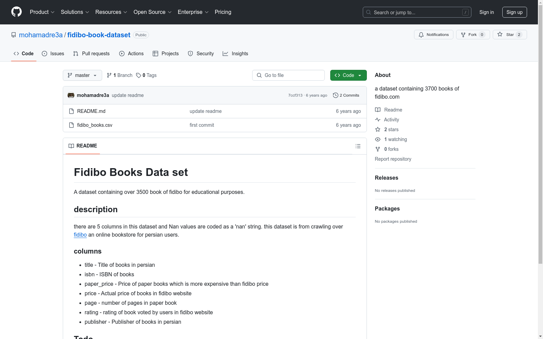Open the 1 Branch list
This screenshot has width=543, height=339.
point(119,75)
